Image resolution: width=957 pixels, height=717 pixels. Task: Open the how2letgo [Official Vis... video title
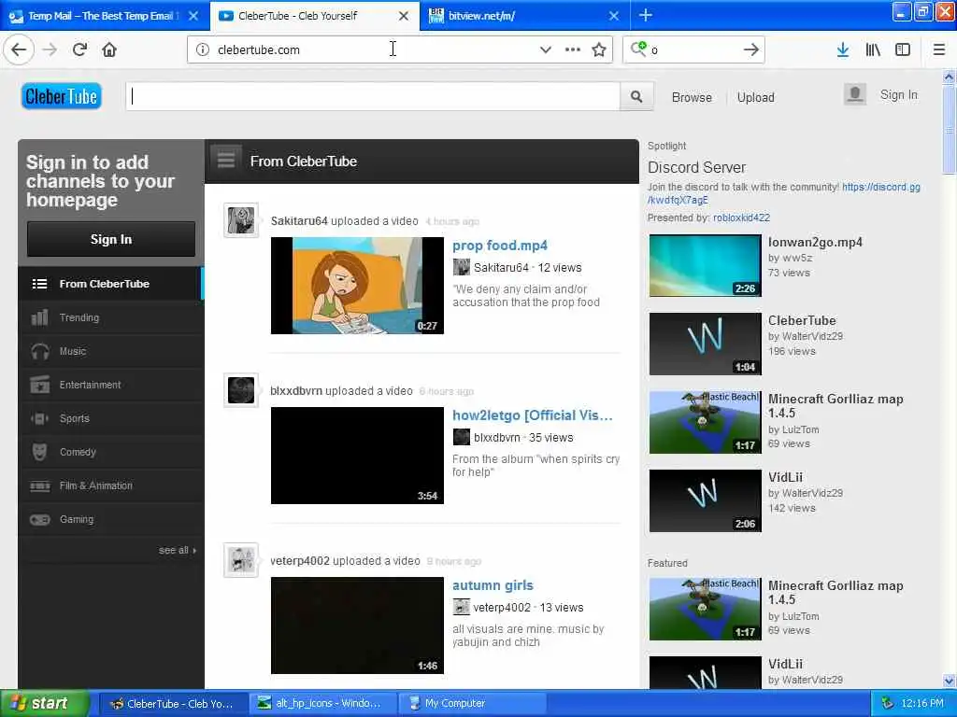pos(532,415)
